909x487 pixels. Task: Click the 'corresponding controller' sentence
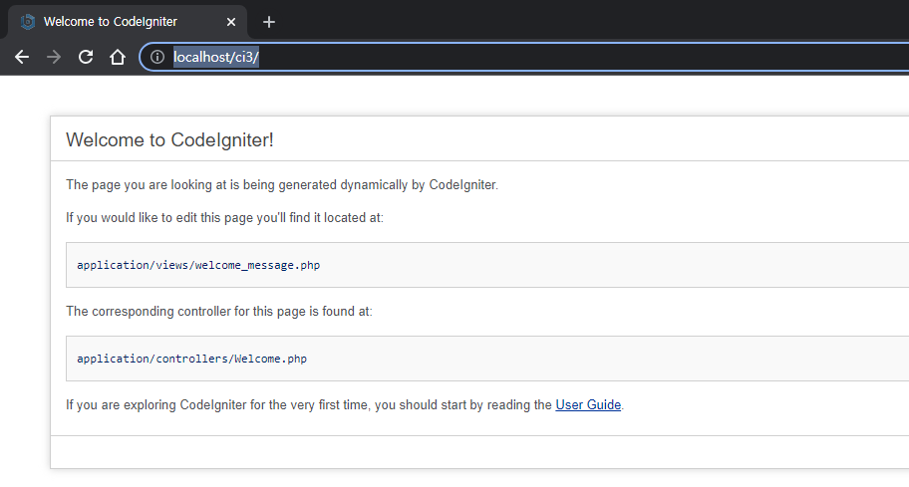click(x=218, y=312)
